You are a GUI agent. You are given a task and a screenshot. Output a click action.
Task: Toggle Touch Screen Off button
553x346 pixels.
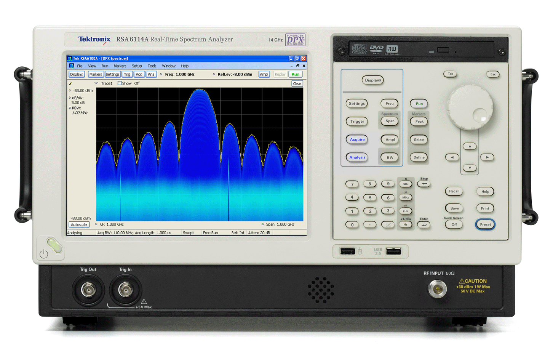[454, 224]
